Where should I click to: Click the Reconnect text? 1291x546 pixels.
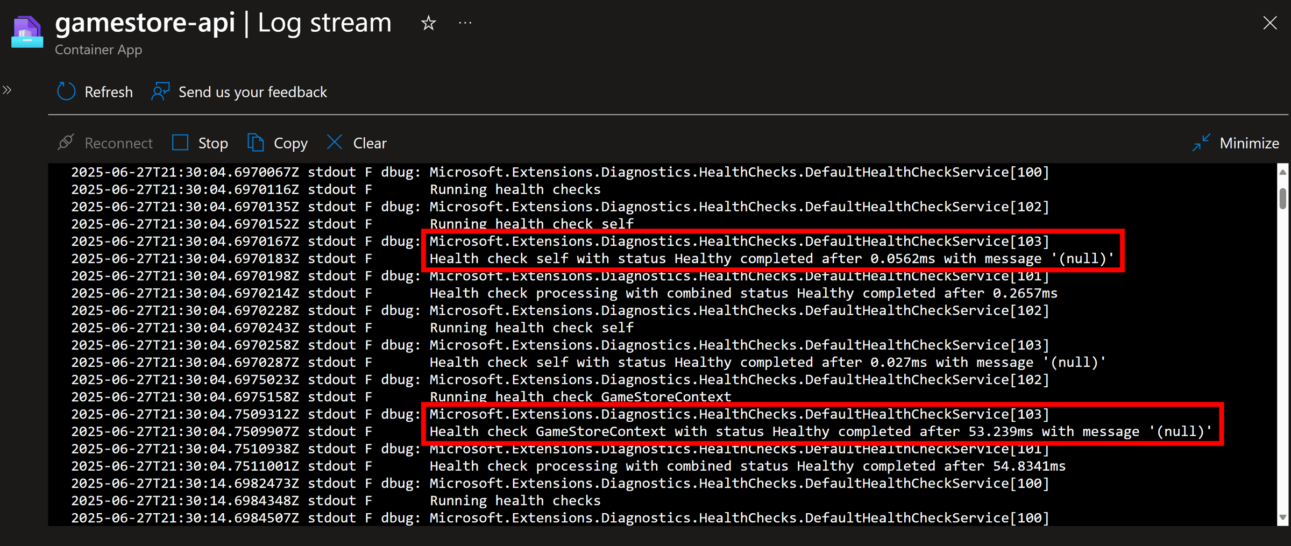click(x=118, y=143)
